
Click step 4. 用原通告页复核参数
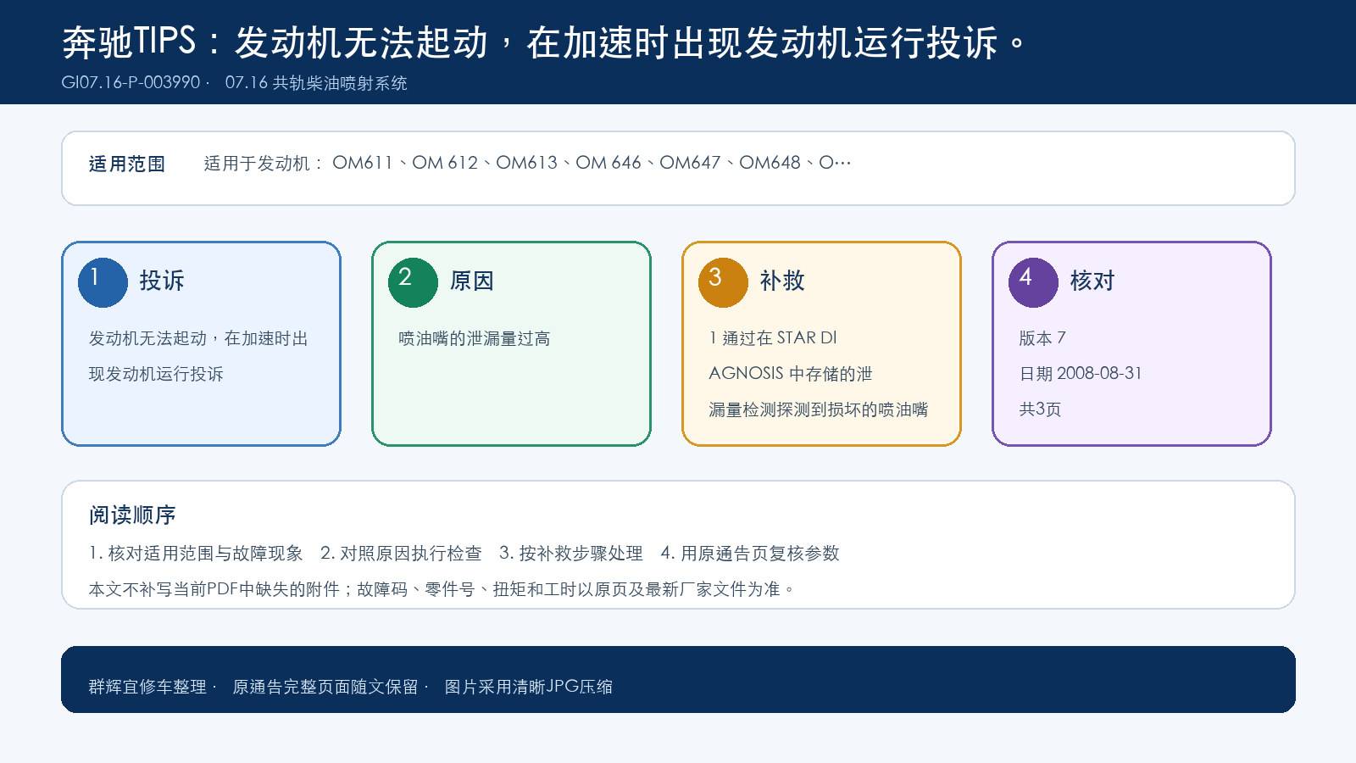tap(750, 554)
